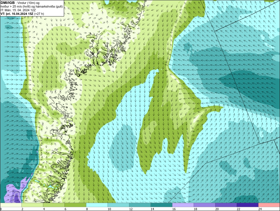Click the 'IT: Mán. 15. 04. 2024 12Z' line
This screenshot has height=211, width=280.
(18, 10)
